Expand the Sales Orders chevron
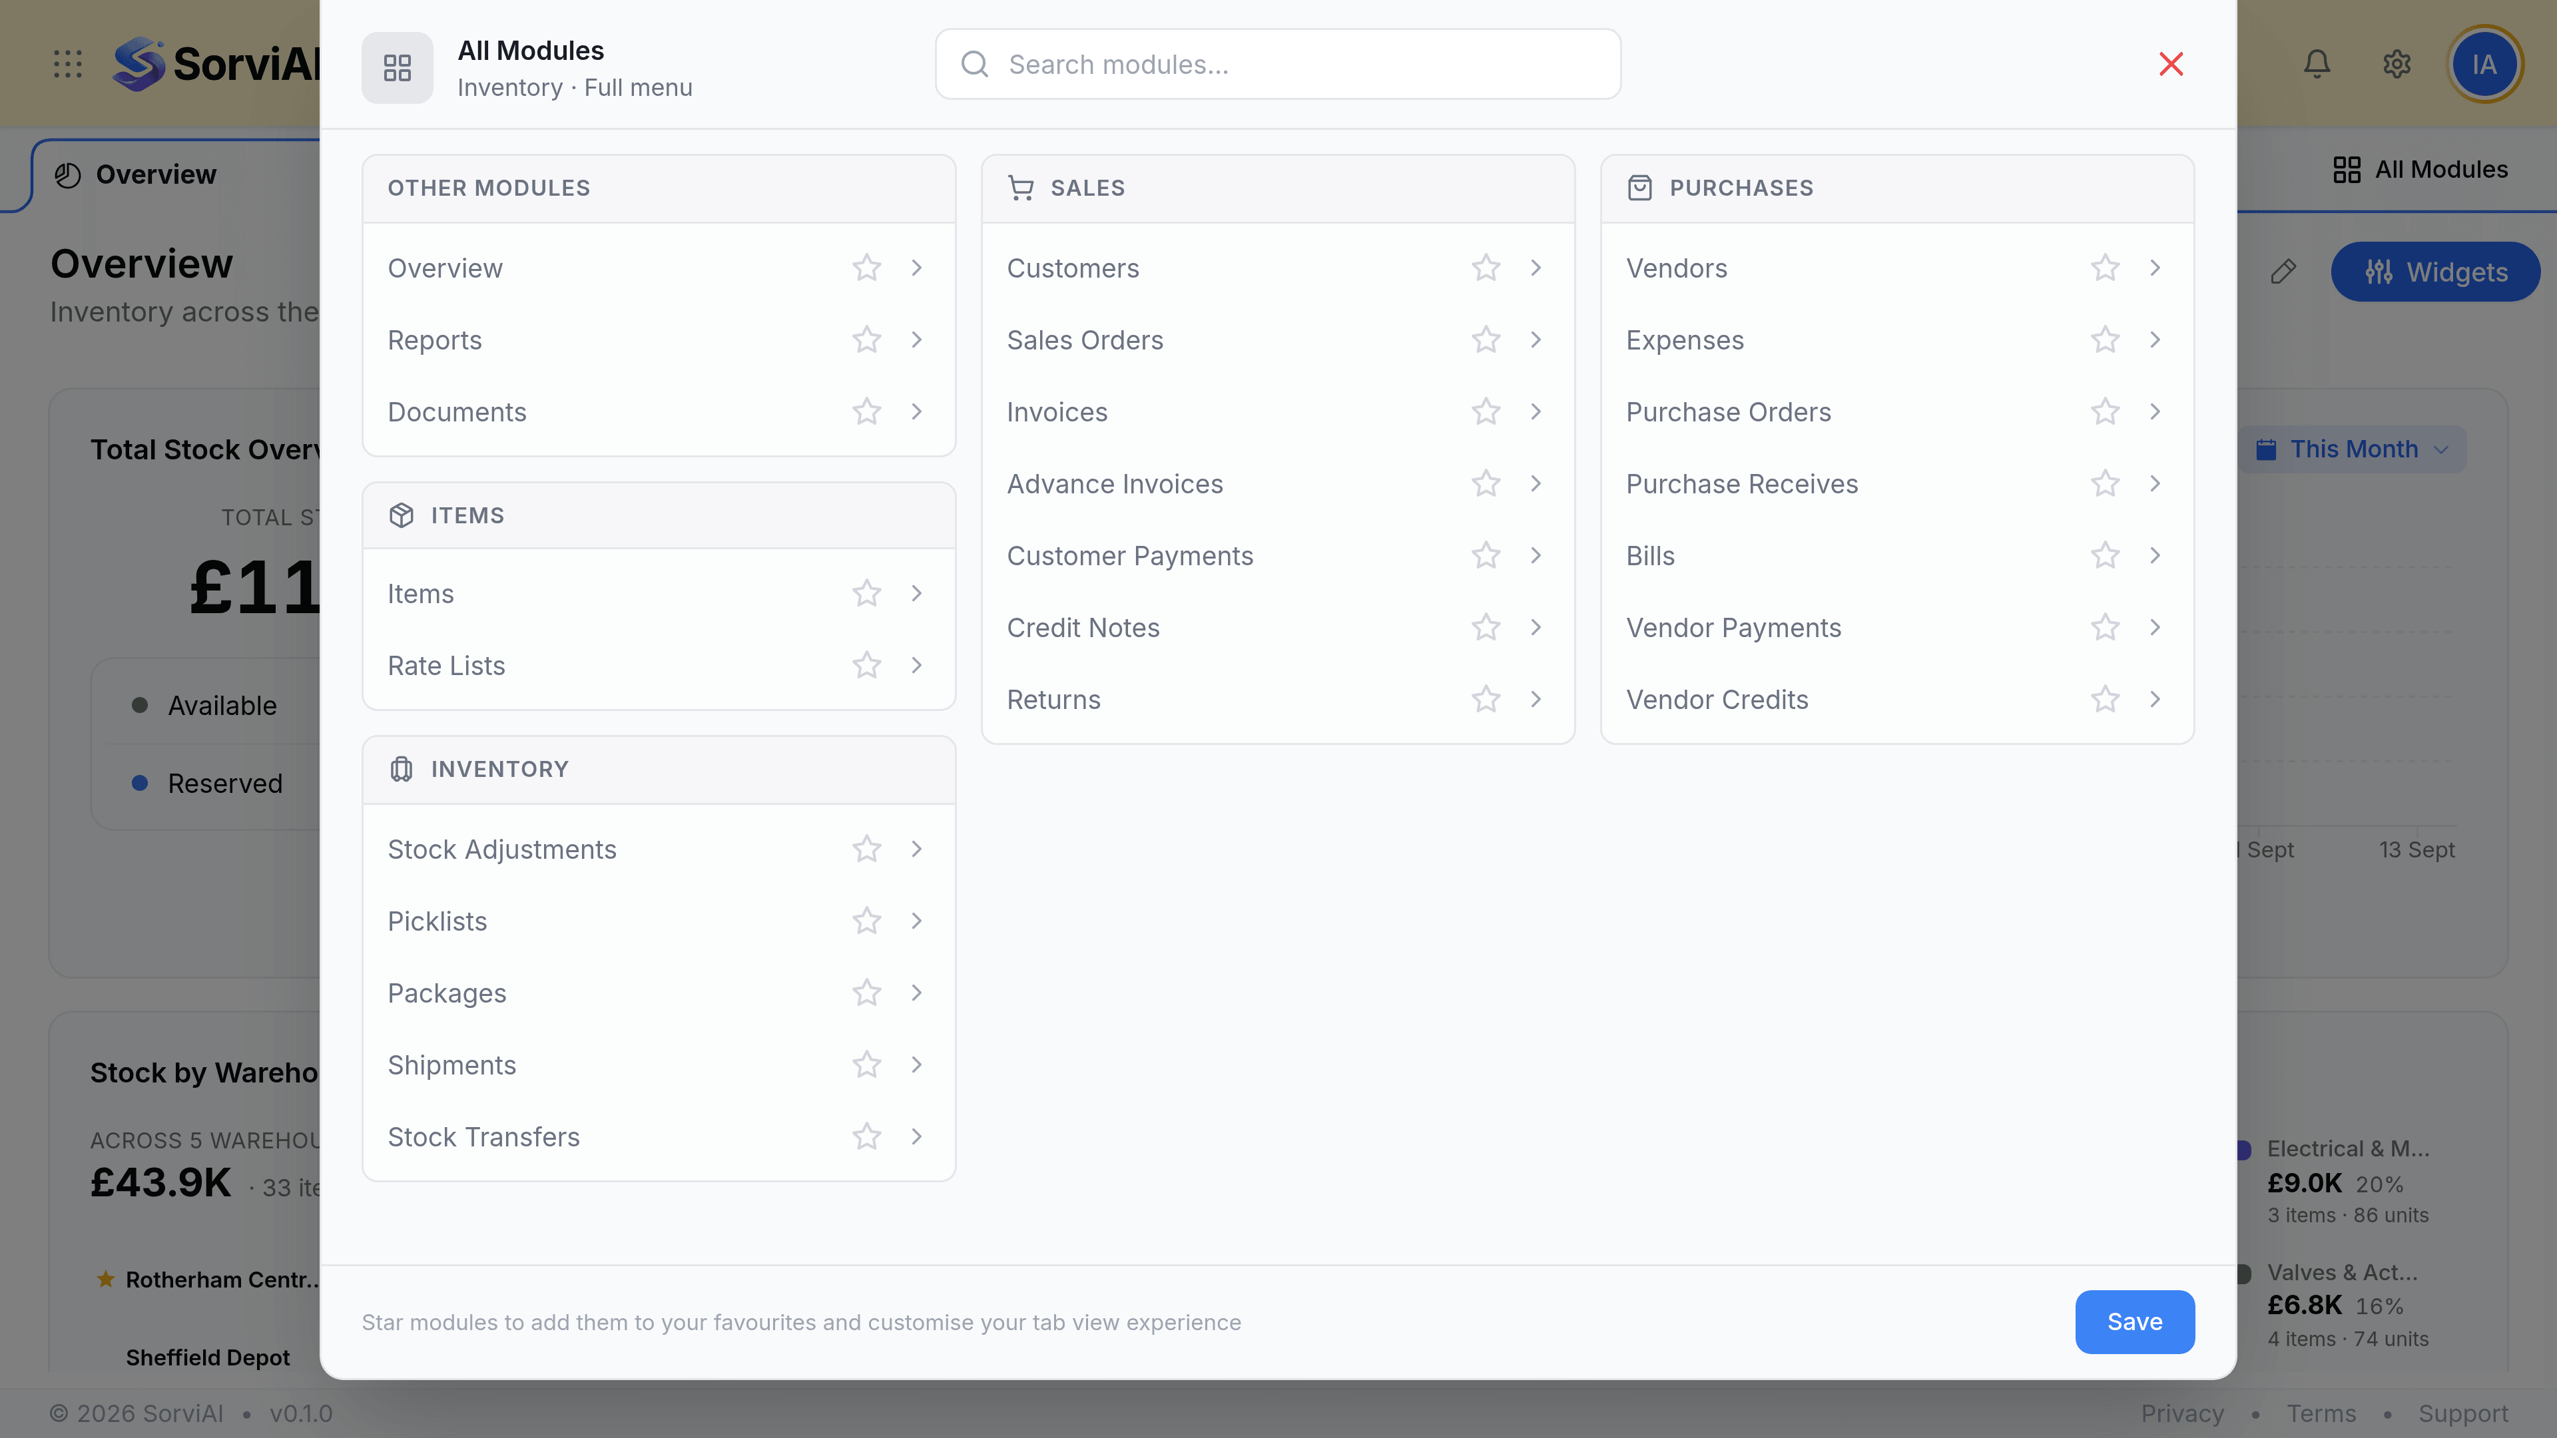Screen dimensions: 2557x1438 point(1536,340)
